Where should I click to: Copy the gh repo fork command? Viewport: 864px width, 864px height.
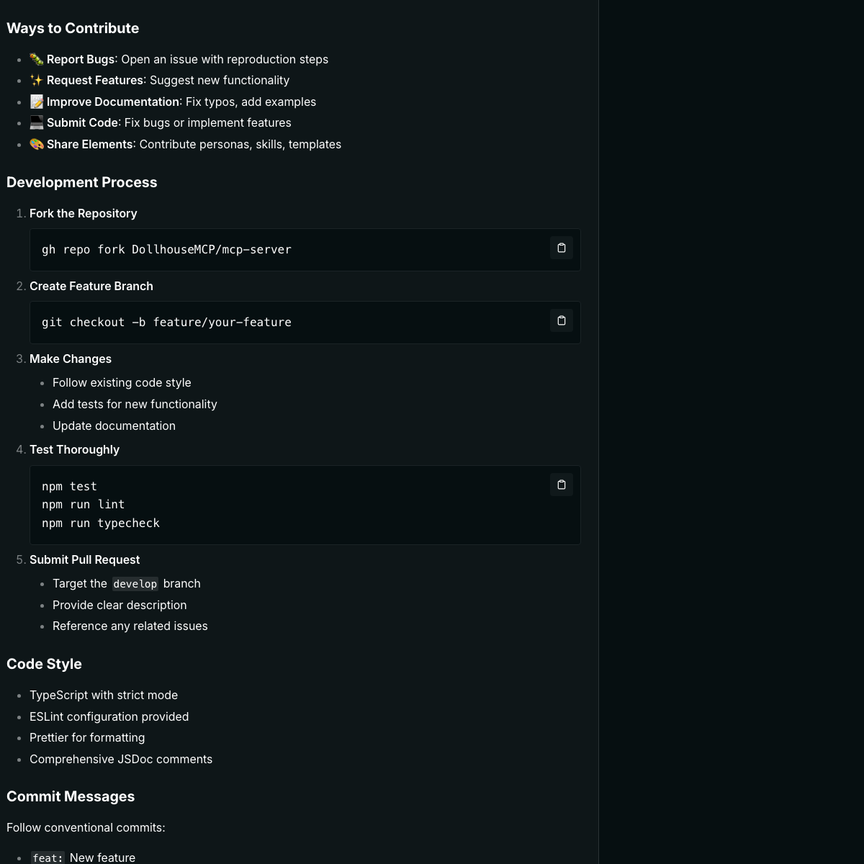[x=562, y=248]
